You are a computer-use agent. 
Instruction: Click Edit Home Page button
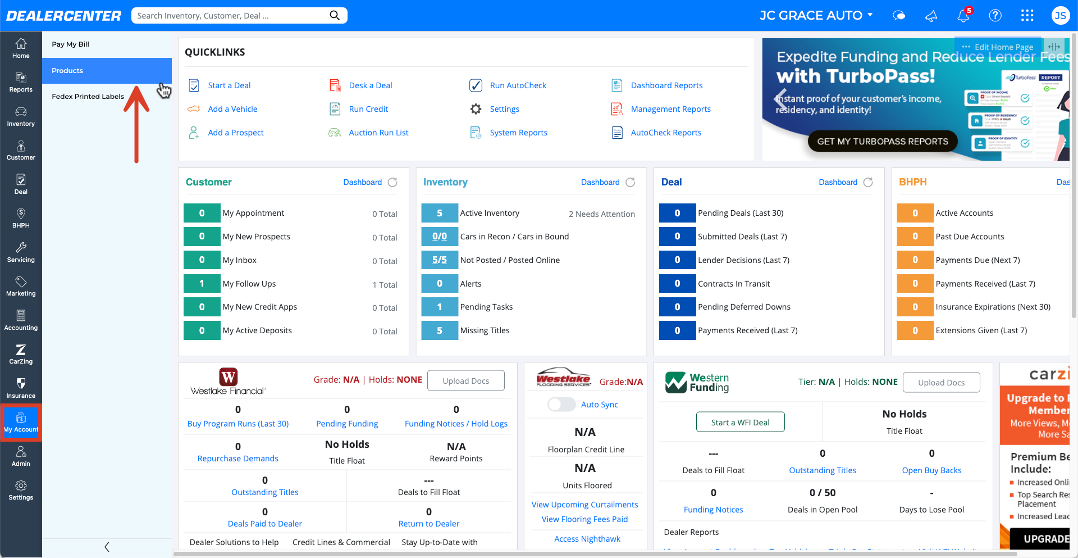(x=998, y=47)
